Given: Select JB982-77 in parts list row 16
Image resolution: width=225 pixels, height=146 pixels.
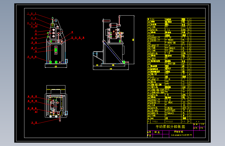Looking at the screenshot, I should click(x=155, y=79).
